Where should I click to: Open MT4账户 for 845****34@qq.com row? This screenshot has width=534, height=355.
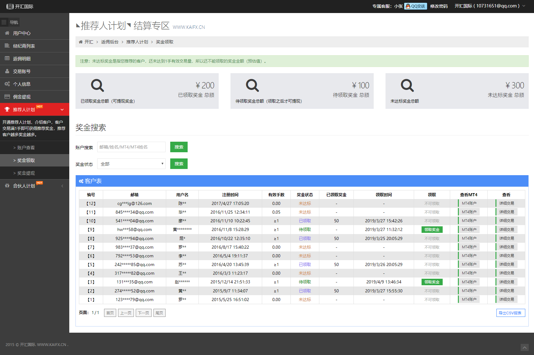pyautogui.click(x=469, y=212)
